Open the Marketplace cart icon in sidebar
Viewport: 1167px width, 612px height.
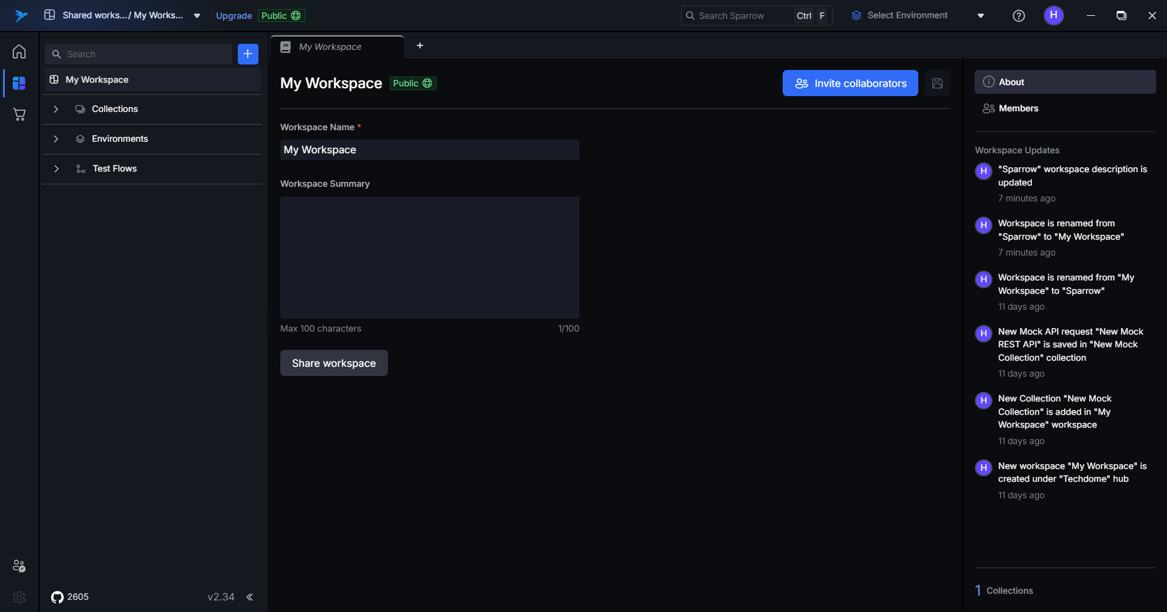(19, 114)
